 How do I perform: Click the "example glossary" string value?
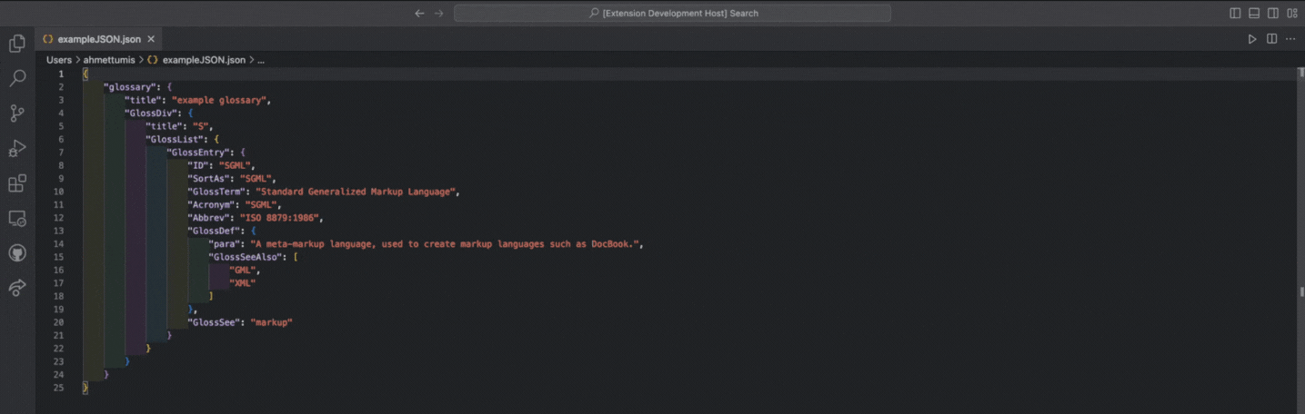(x=219, y=100)
